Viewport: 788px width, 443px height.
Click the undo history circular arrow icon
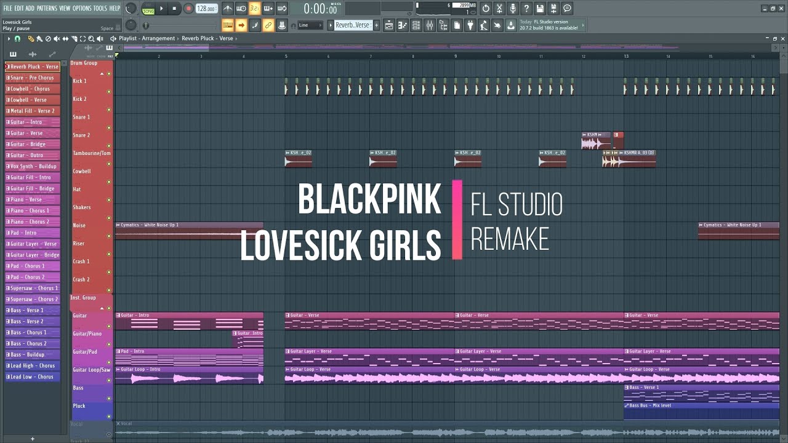tap(486, 8)
